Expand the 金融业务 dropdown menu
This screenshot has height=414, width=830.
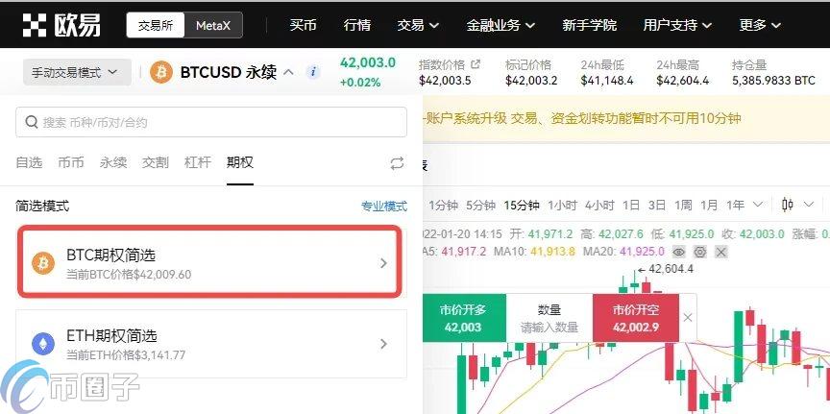click(500, 25)
